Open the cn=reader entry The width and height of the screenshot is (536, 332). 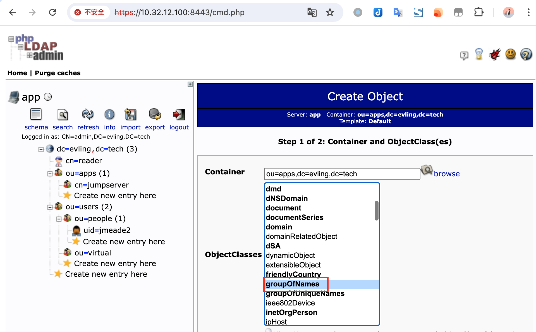pyautogui.click(x=84, y=161)
